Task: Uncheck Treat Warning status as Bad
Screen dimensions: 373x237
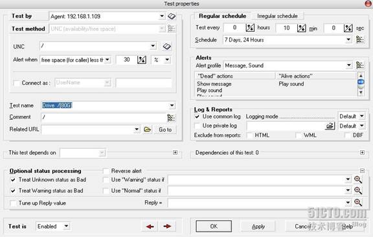Action: pos(13,190)
